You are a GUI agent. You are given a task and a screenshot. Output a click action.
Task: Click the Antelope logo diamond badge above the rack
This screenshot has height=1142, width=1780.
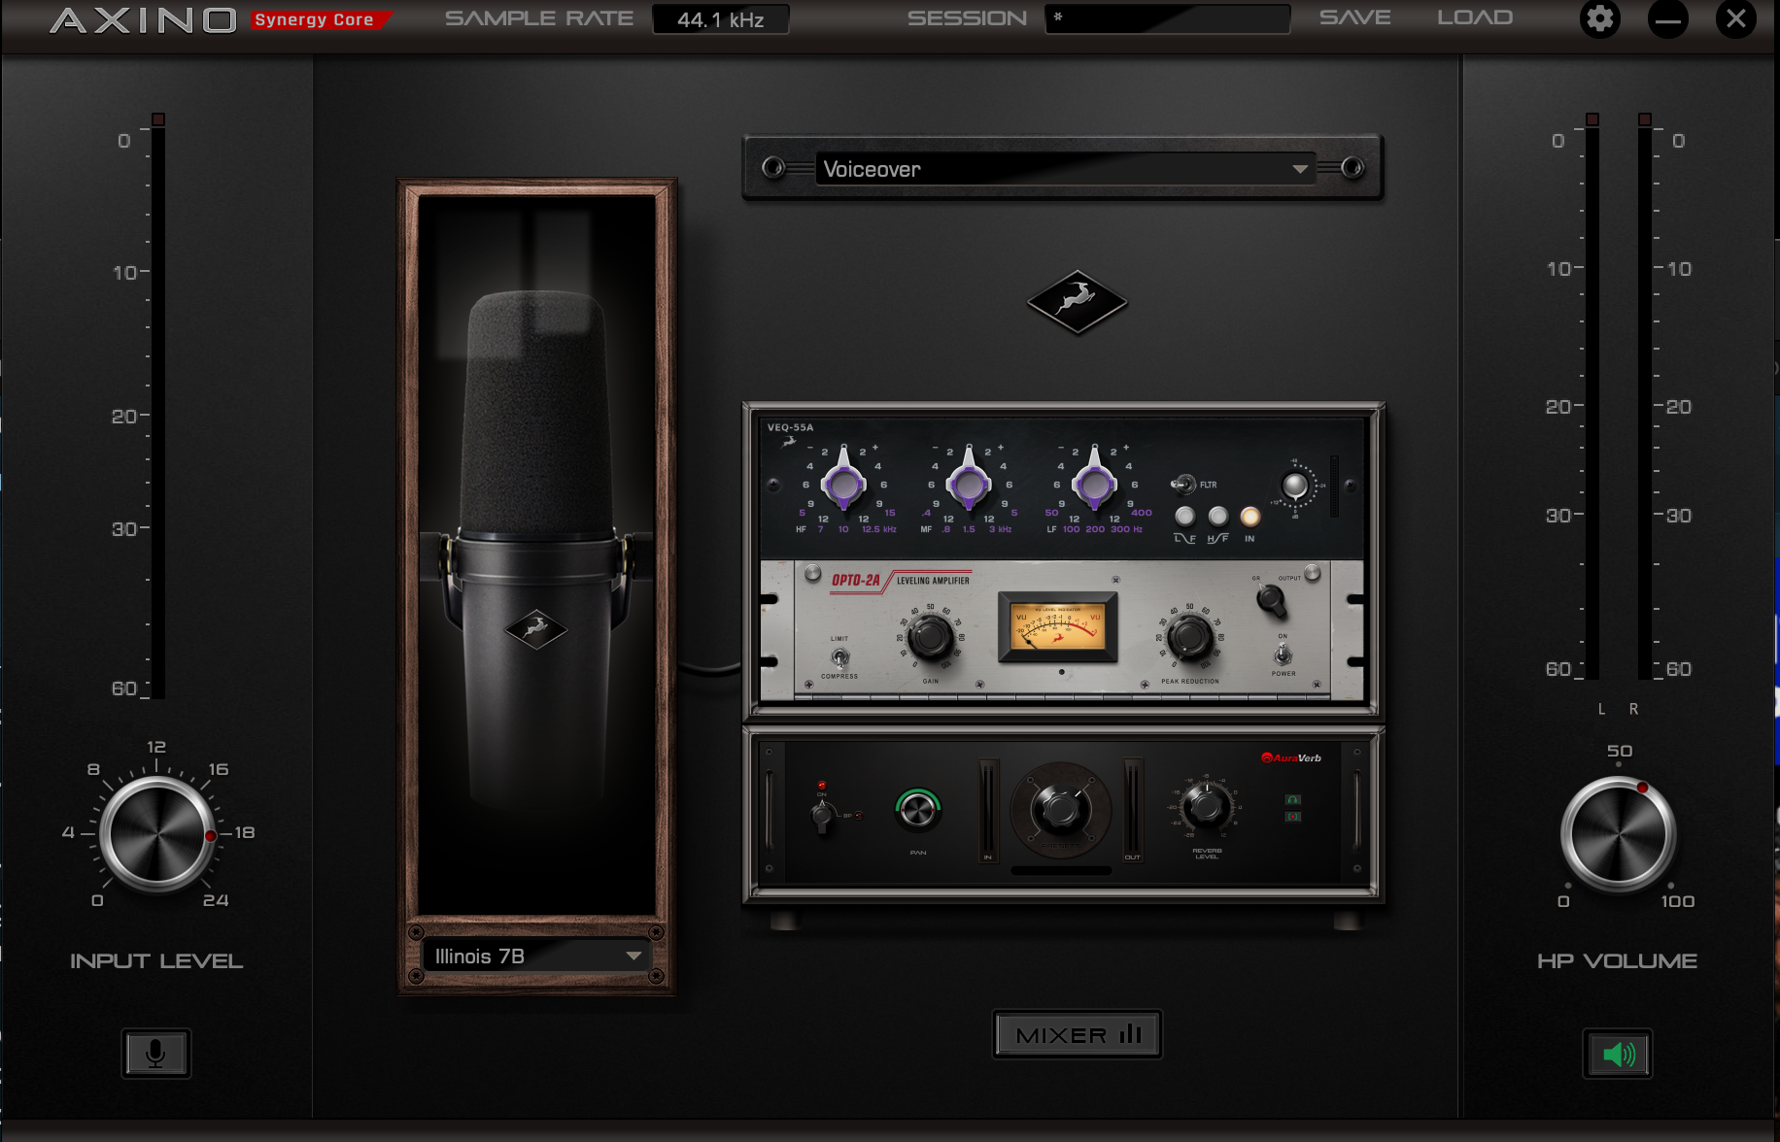[x=1077, y=302]
